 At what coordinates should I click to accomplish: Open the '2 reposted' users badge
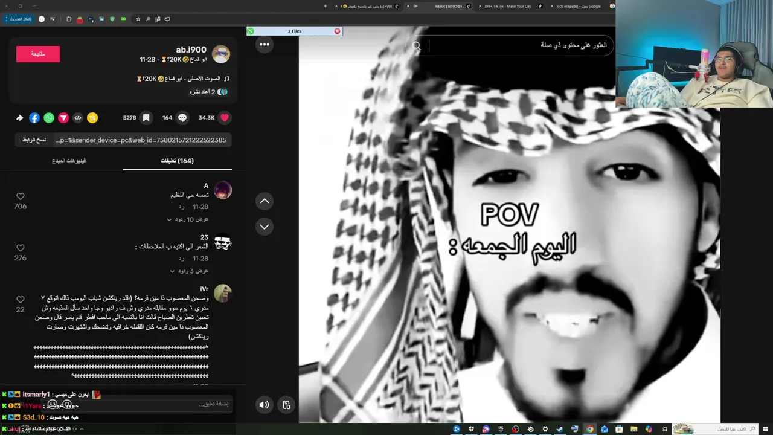(x=208, y=92)
